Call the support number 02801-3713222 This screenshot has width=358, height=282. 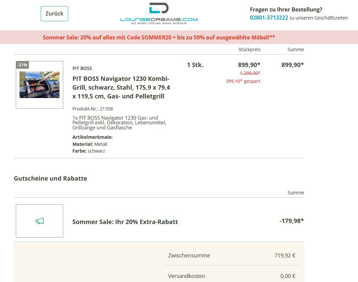click(x=269, y=18)
